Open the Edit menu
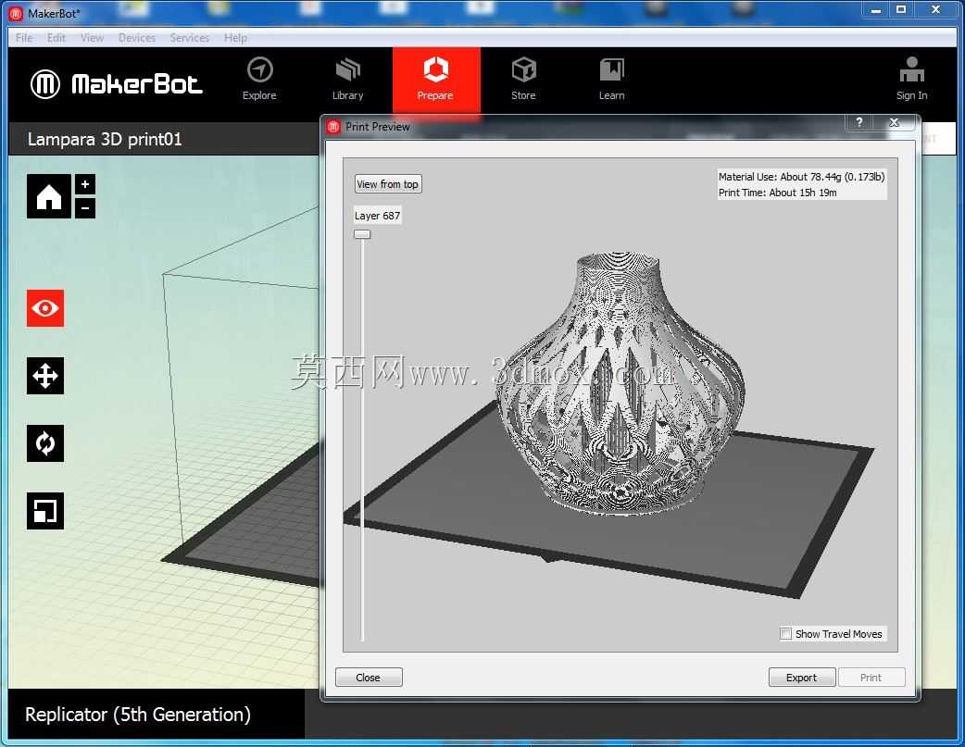 click(56, 38)
